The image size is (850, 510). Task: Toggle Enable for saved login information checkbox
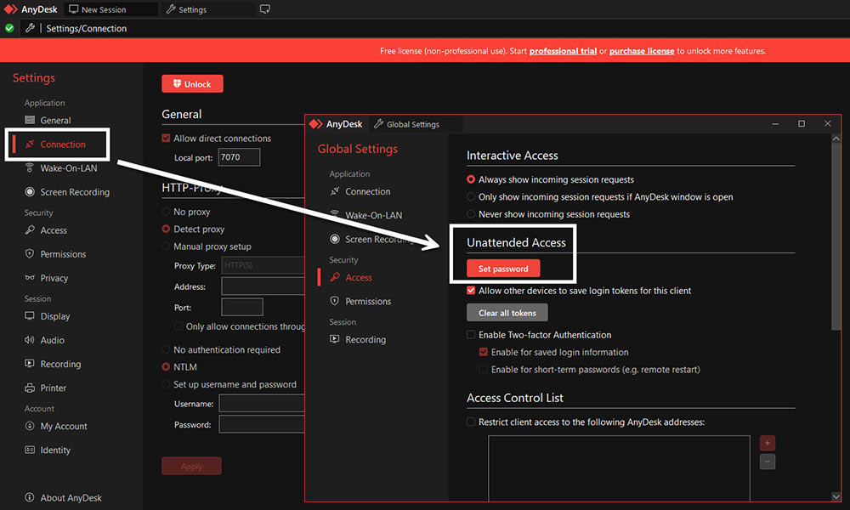click(x=484, y=352)
